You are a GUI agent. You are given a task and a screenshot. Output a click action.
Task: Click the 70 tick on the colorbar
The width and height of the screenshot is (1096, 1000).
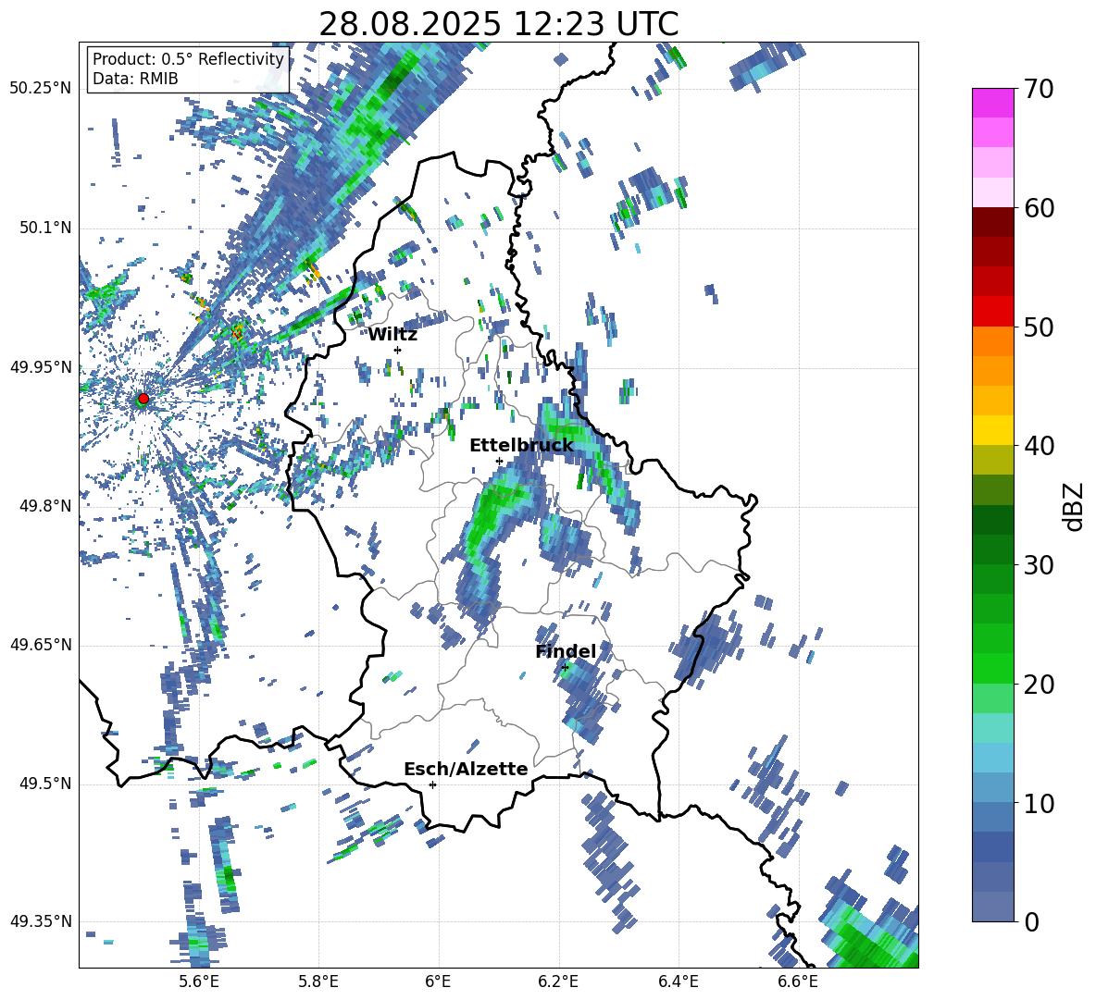[1039, 89]
